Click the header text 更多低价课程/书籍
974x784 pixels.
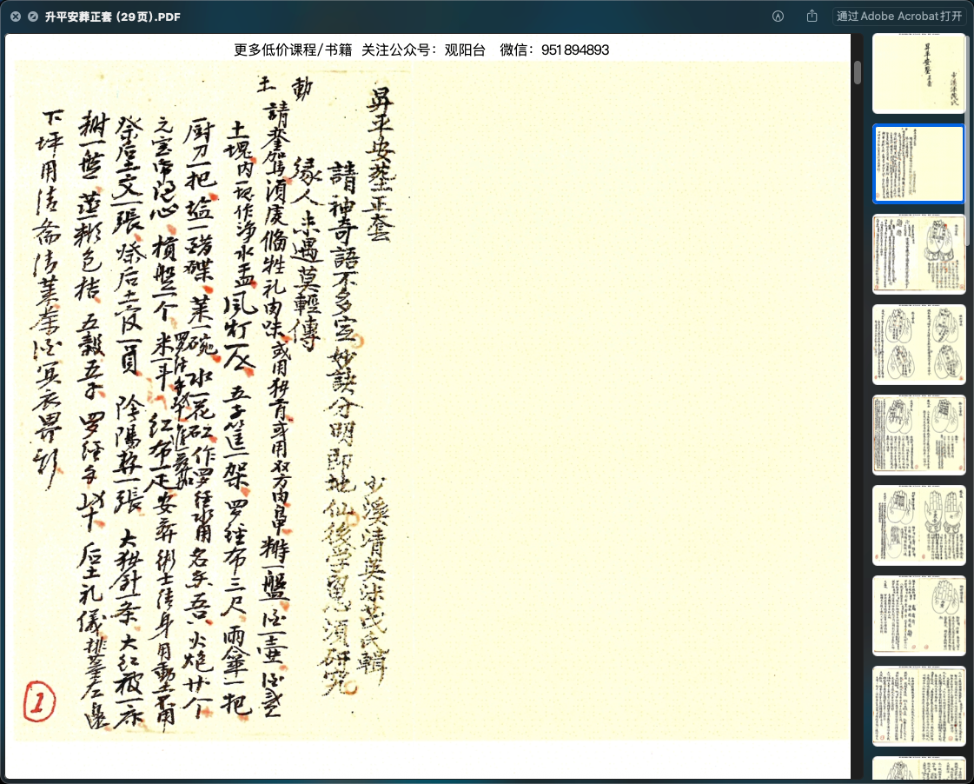(x=293, y=50)
